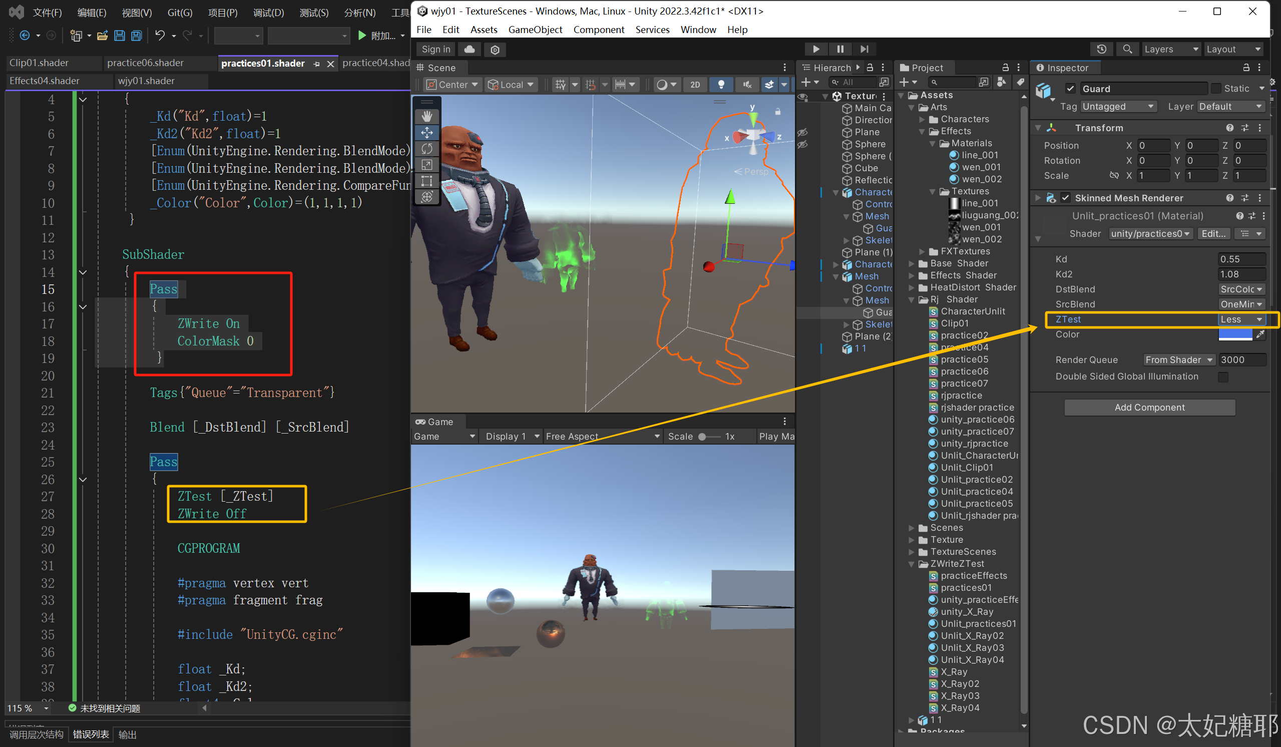Open the ZTest dropdown set to Less

(1241, 319)
